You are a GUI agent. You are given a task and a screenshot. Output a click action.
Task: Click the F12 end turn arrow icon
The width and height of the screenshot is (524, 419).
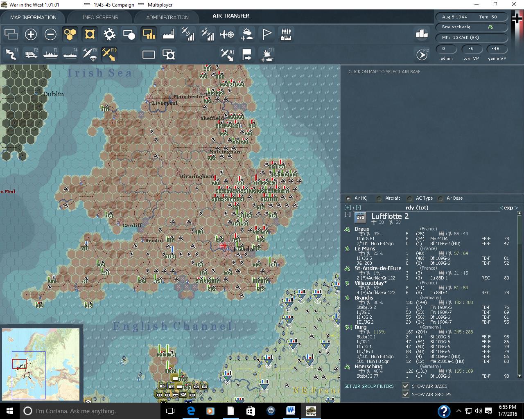(x=422, y=54)
